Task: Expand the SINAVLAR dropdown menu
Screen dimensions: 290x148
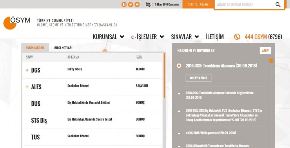Action: click(185, 37)
